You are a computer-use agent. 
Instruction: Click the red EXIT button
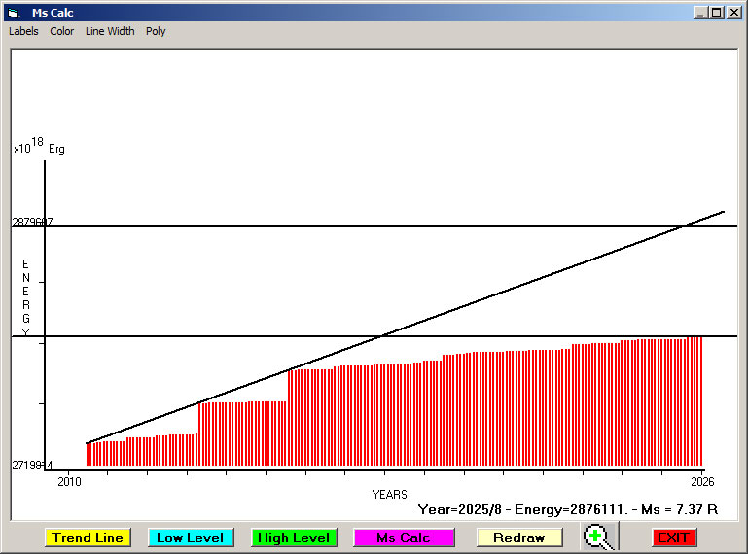coord(673,537)
